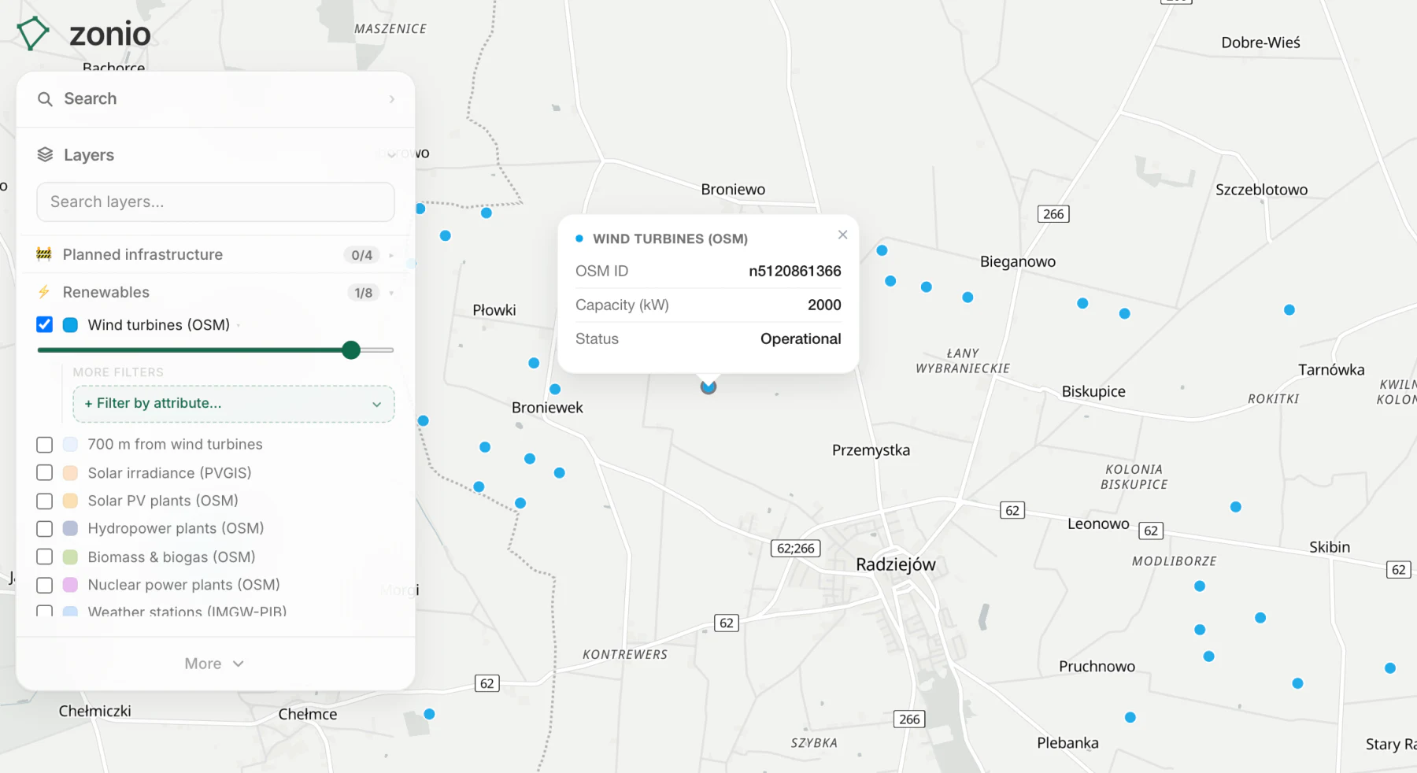Select Renewables group label
The image size is (1417, 773).
click(106, 292)
